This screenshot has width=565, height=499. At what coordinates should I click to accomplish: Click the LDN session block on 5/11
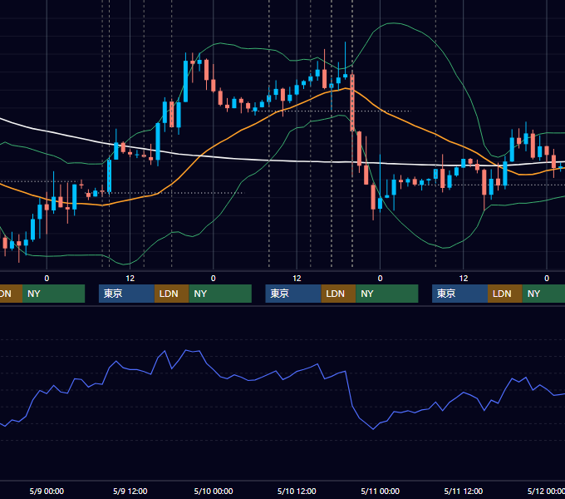(x=505, y=294)
